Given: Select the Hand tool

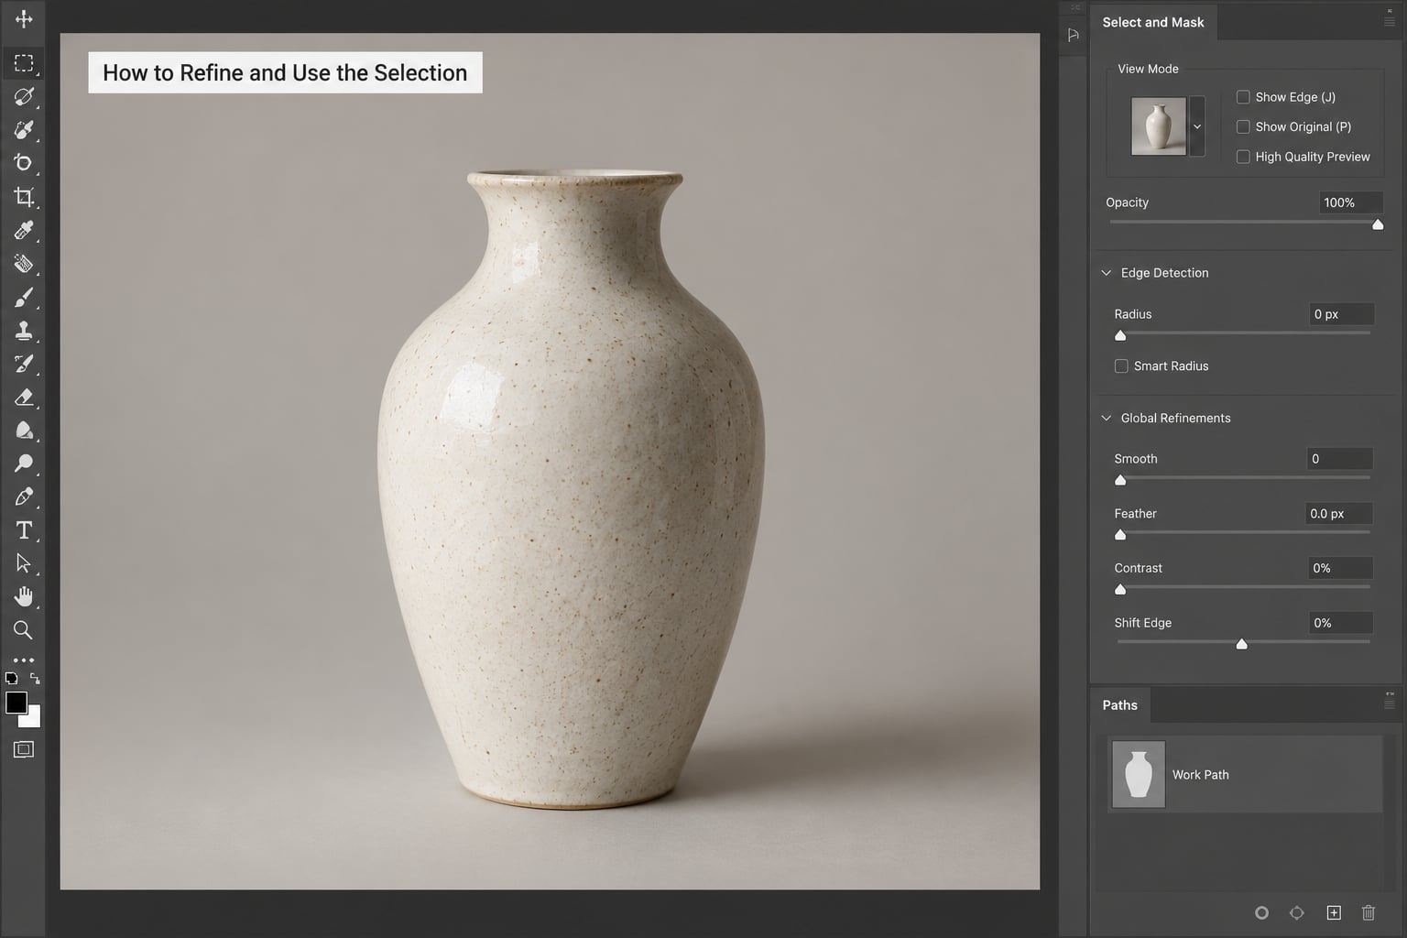Looking at the screenshot, I should [24, 596].
